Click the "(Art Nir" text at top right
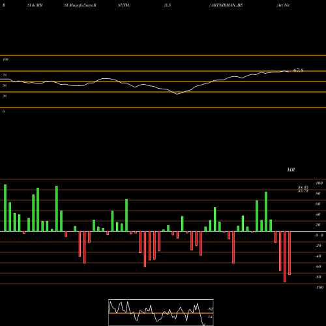This screenshot has width=326, height=326. coord(283,5)
